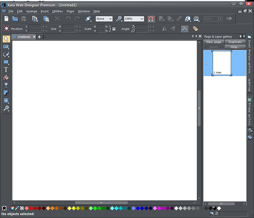The width and height of the screenshot is (254, 218).
Task: Select the Selector arrow tool
Action: click(x=6, y=39)
